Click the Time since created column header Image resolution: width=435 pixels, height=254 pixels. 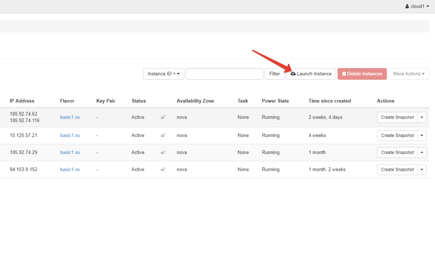(x=329, y=101)
